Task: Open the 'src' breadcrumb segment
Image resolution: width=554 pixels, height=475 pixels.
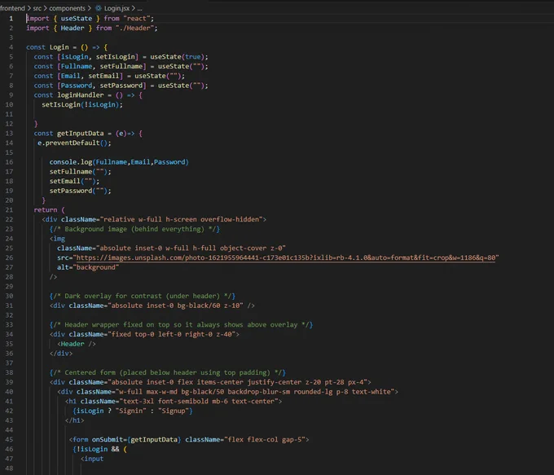Action: (x=37, y=8)
